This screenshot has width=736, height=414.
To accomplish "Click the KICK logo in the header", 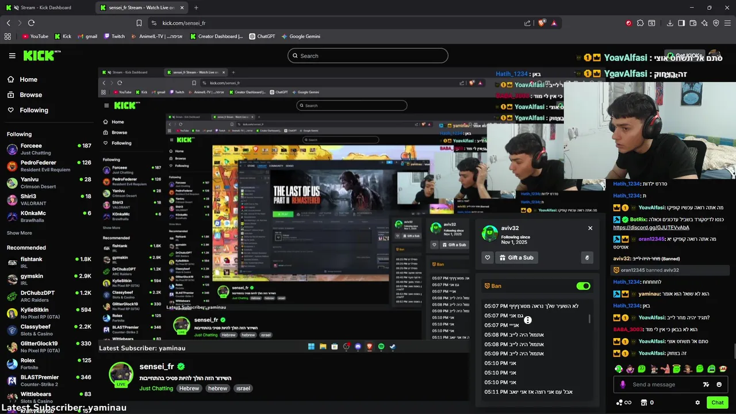I will tap(42, 55).
